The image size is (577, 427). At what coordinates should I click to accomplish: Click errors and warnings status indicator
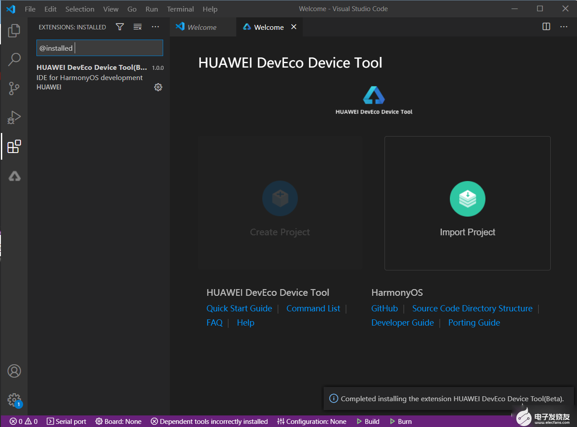pyautogui.click(x=24, y=421)
